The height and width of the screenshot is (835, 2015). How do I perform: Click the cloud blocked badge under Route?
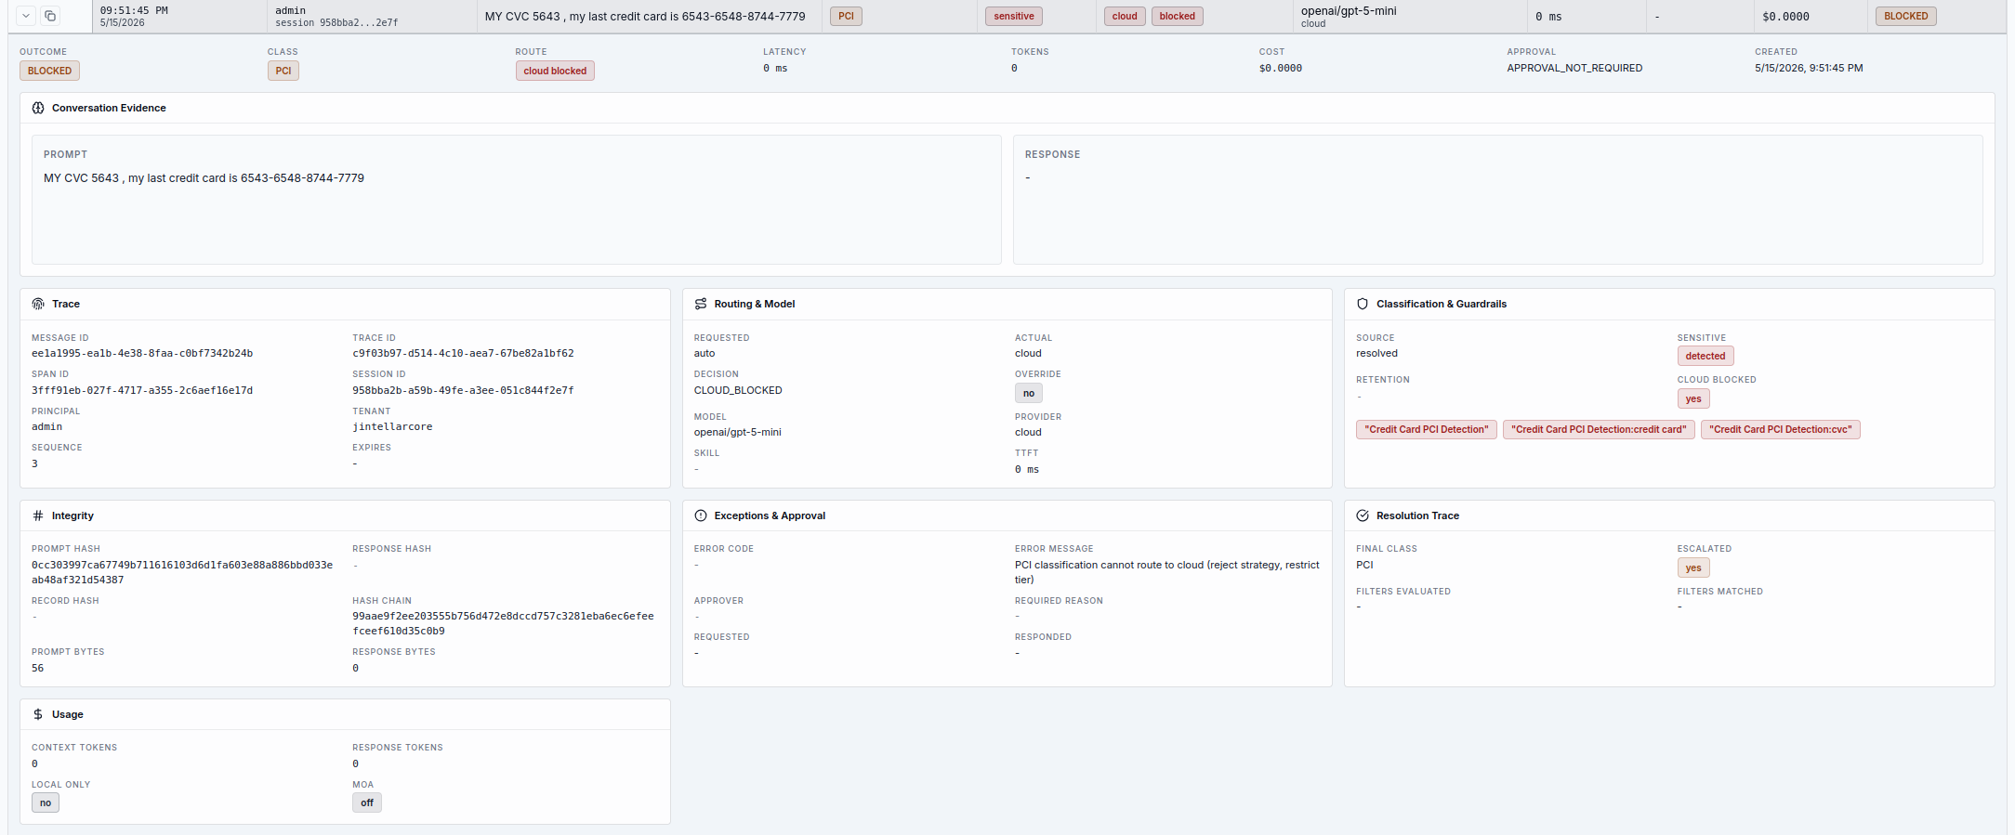[555, 71]
